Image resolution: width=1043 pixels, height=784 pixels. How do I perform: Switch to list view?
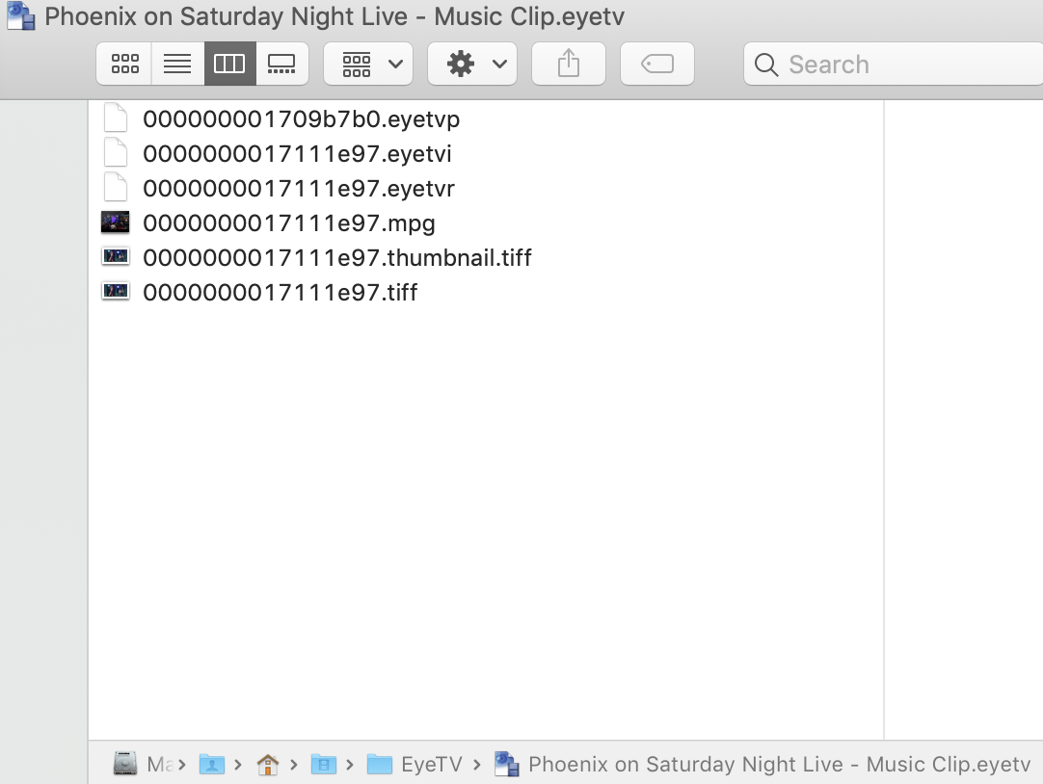(x=177, y=64)
